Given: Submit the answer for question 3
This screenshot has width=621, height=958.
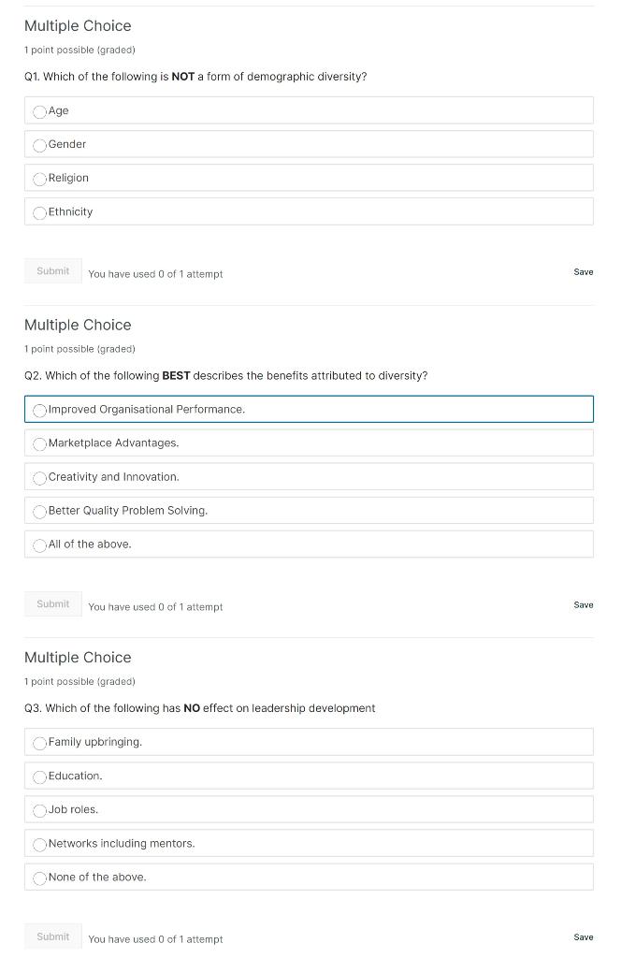Looking at the screenshot, I should pos(52,936).
